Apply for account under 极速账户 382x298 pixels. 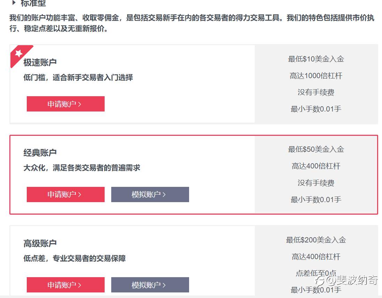point(66,104)
